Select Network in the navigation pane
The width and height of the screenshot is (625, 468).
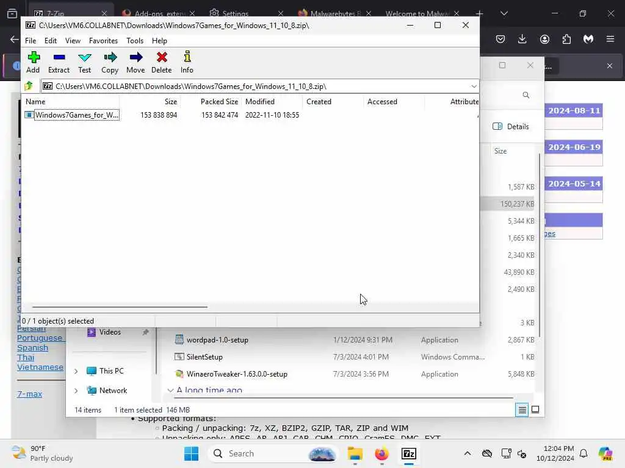point(113,391)
